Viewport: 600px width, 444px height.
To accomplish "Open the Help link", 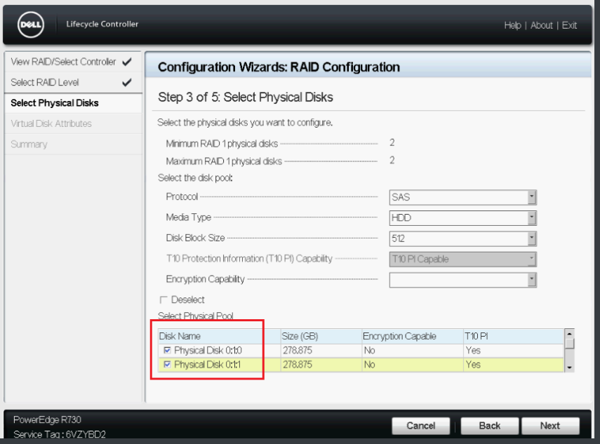I will (512, 25).
